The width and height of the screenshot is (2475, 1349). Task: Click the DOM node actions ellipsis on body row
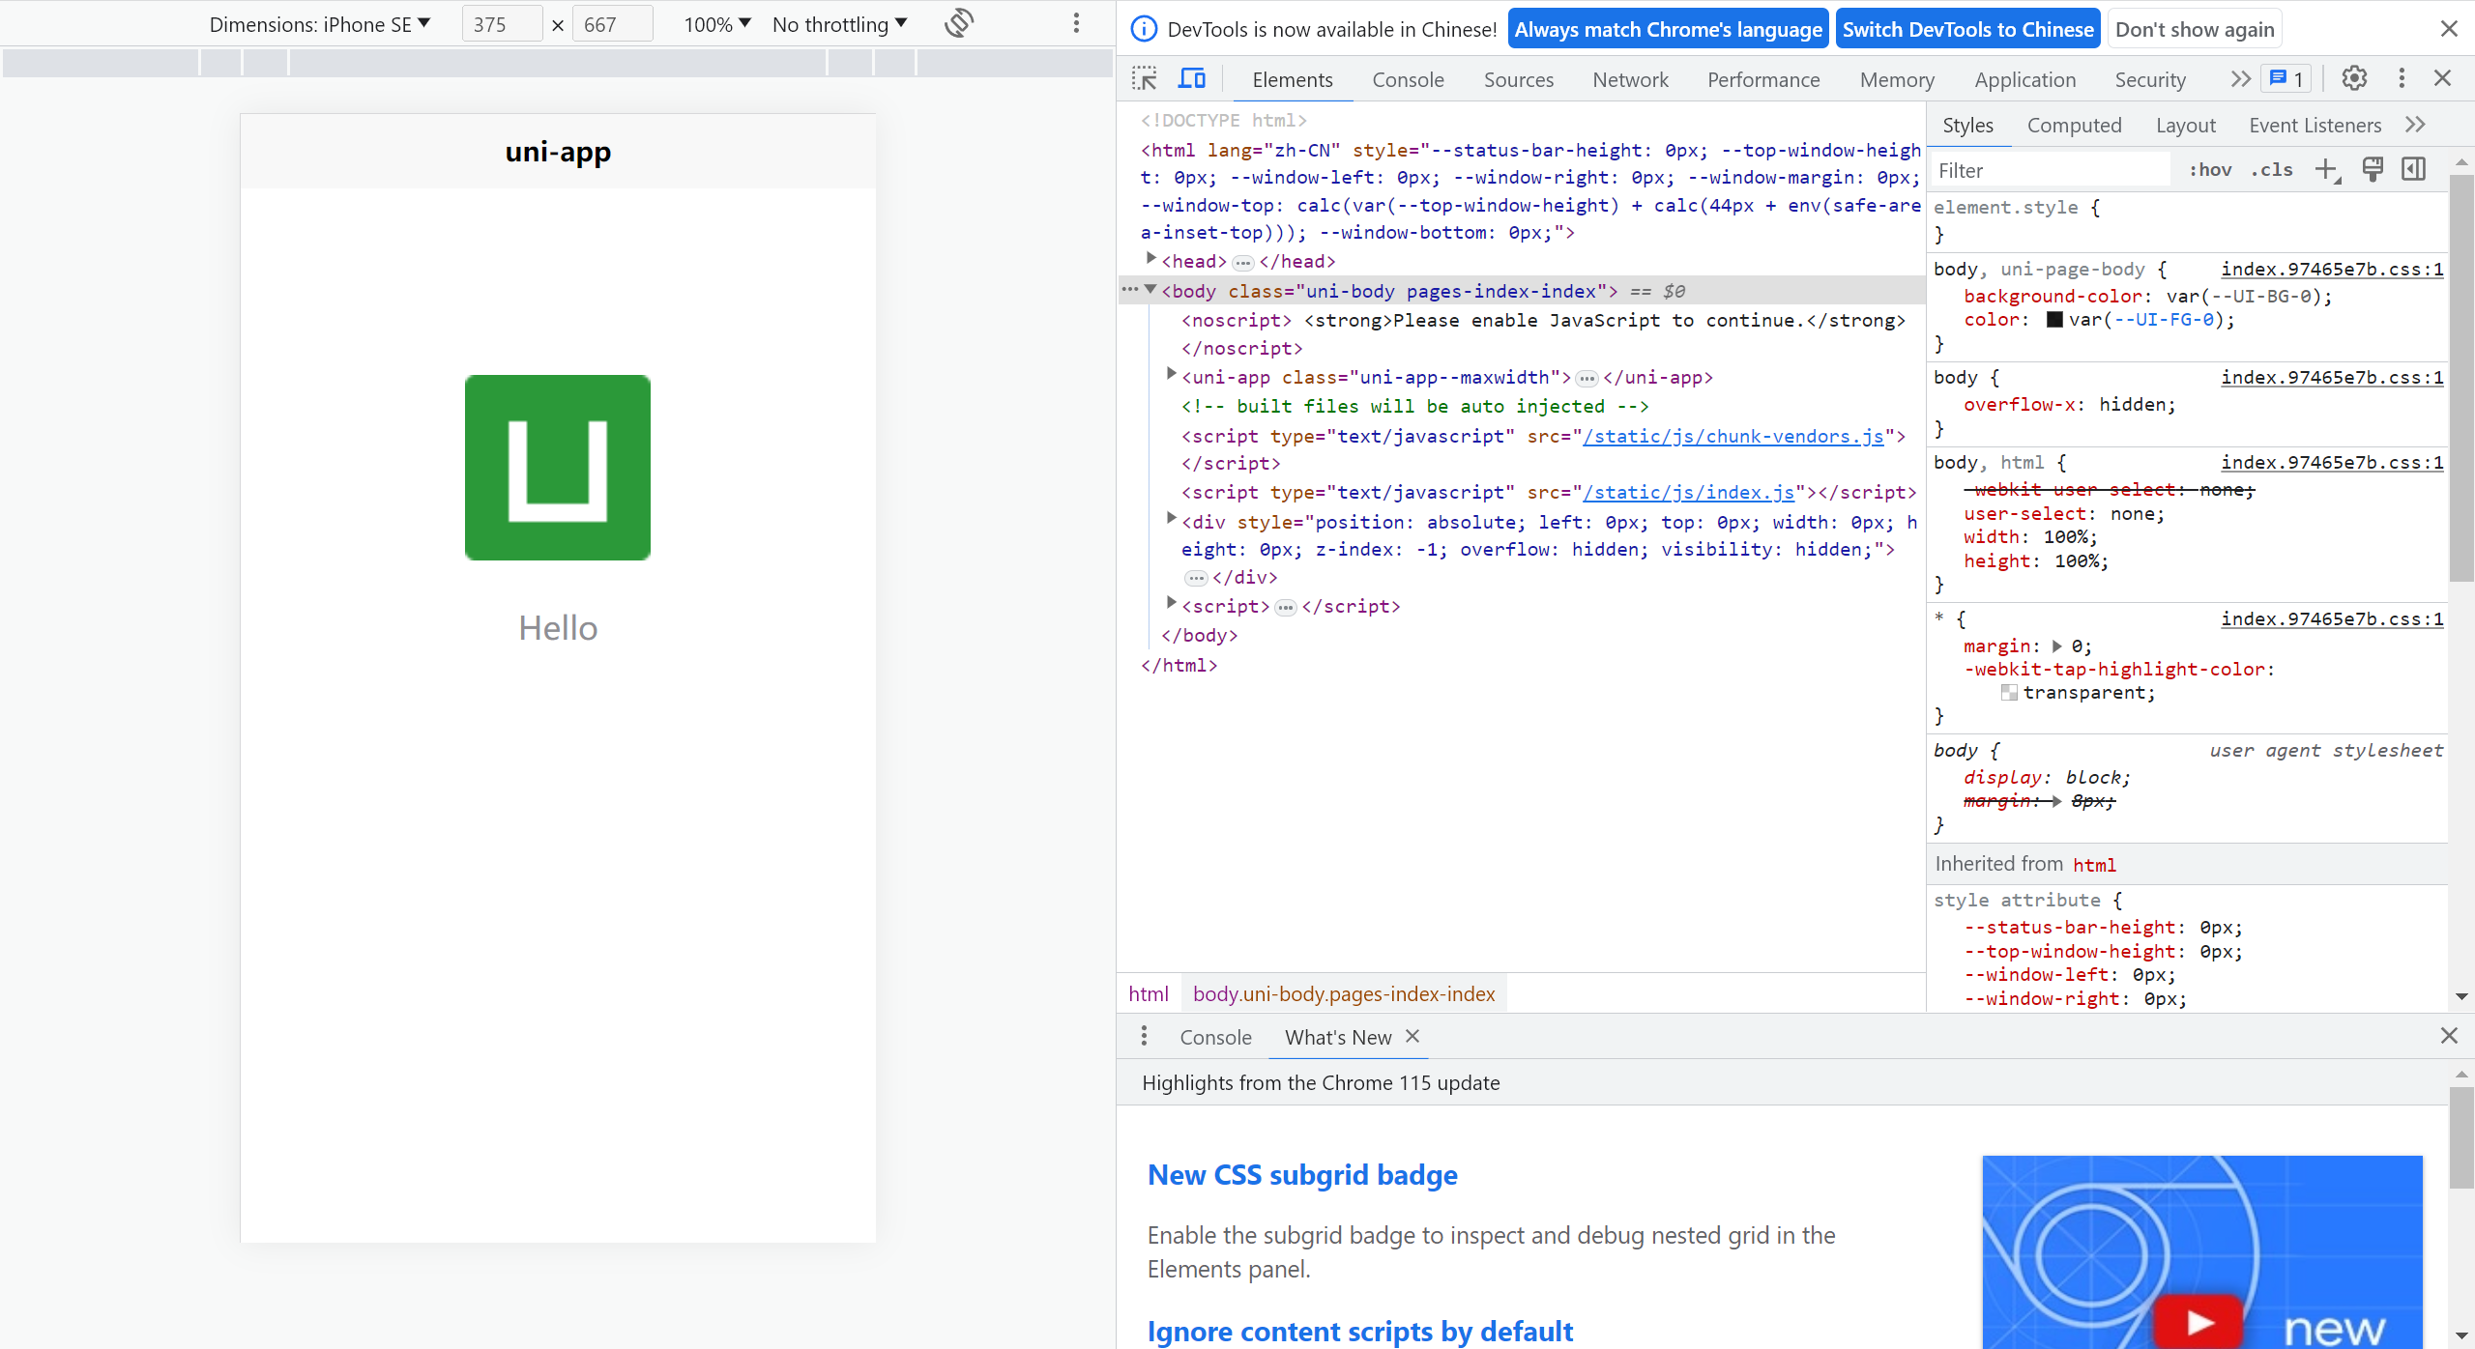click(x=1130, y=289)
